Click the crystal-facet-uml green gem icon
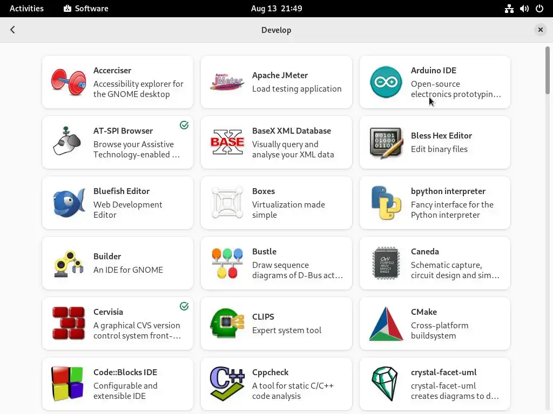Viewport: 553px width, 414px height. (385, 384)
